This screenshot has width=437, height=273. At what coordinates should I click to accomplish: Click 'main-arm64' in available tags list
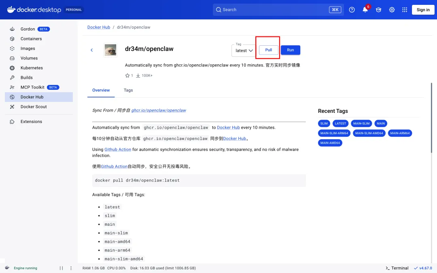(x=117, y=250)
